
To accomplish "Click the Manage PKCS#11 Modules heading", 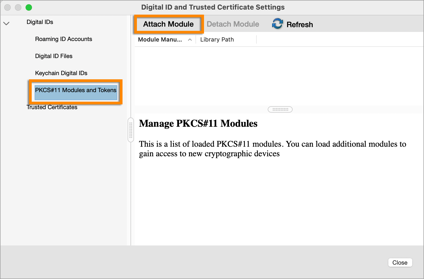I will coord(198,124).
